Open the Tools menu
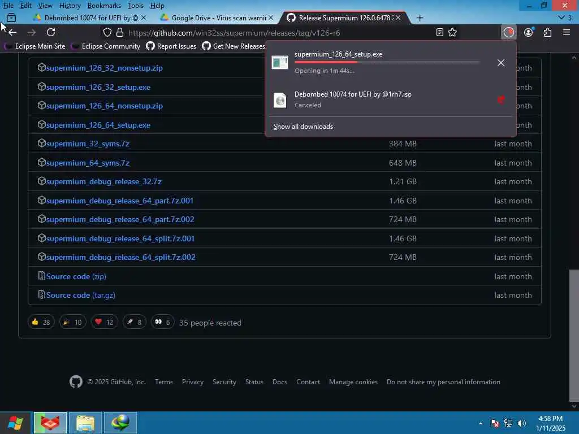This screenshot has width=579, height=434. (136, 6)
